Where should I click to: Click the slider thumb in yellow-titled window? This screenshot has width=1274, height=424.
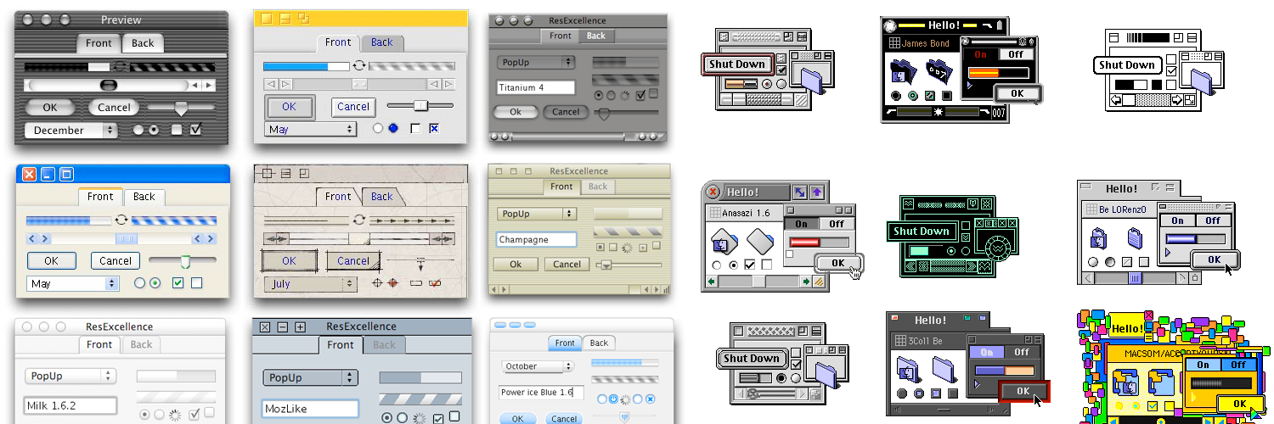[420, 104]
